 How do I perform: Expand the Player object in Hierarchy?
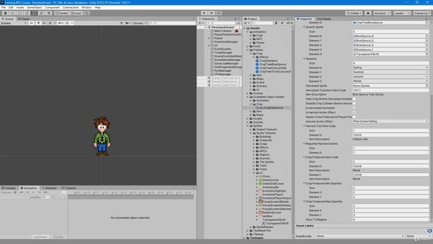(209, 38)
